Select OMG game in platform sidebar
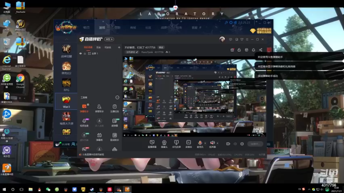The height and width of the screenshot is (193, 344). point(67,131)
